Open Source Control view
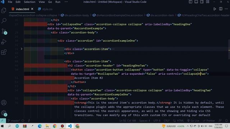This screenshot has width=230, height=129. [4, 31]
